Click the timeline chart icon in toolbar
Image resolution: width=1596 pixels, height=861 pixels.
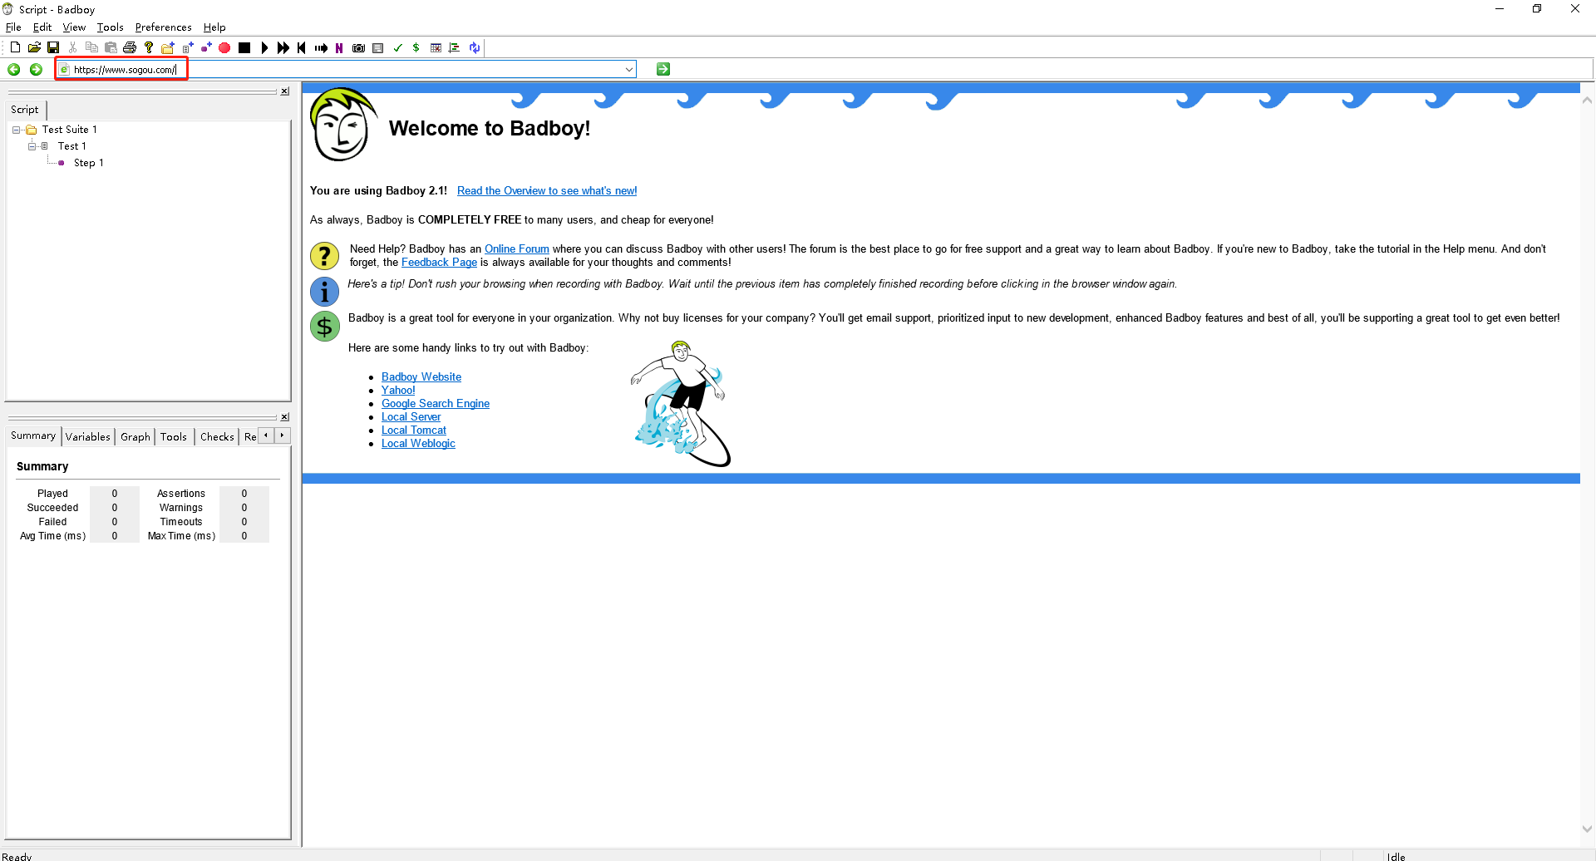coord(455,47)
